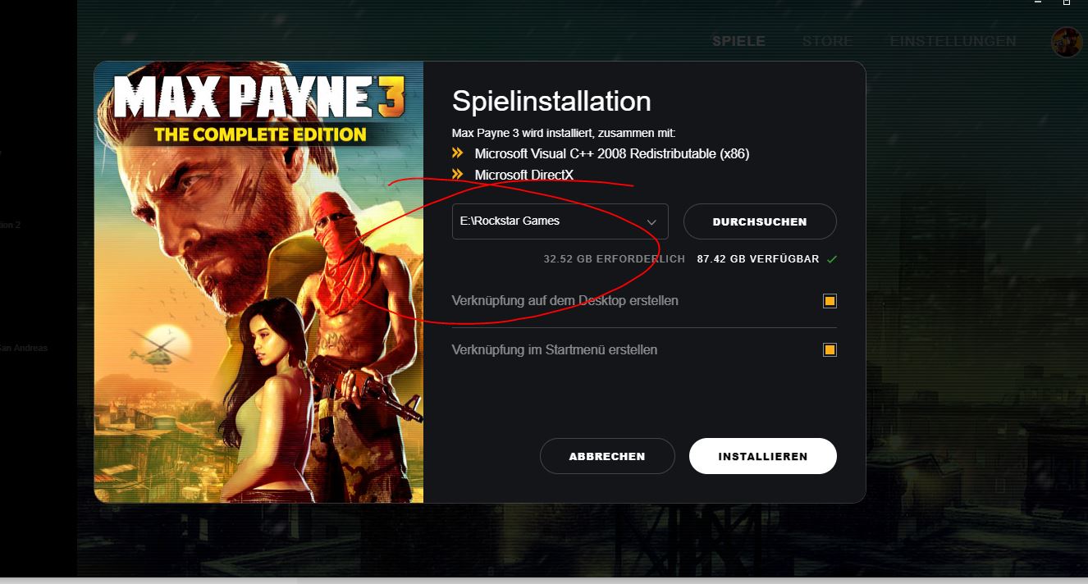The width and height of the screenshot is (1088, 584).
Task: Click arrow icon beside Microsoft DirectX
Action: [458, 175]
